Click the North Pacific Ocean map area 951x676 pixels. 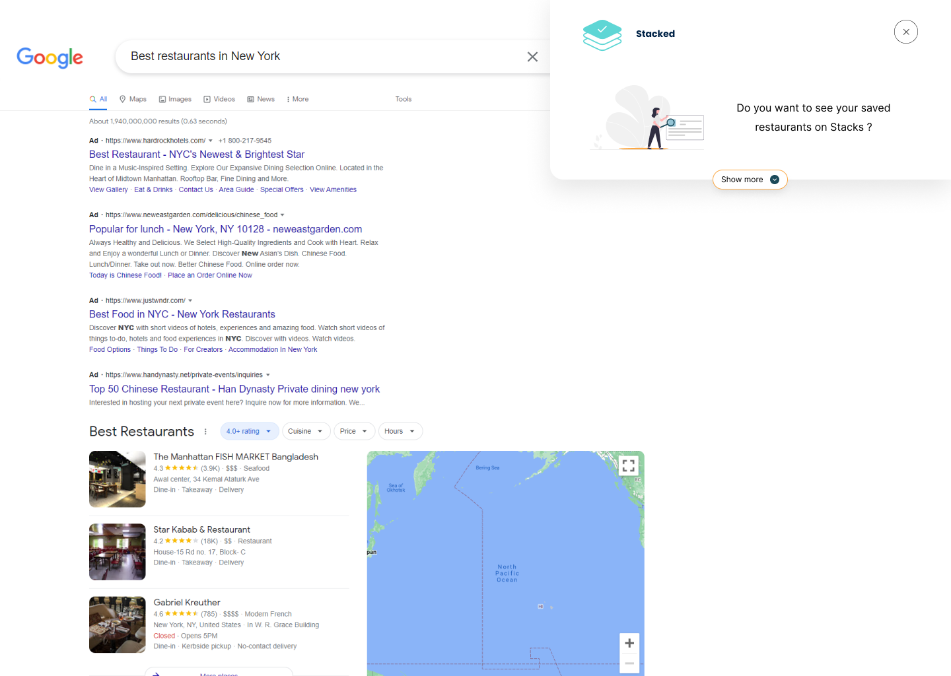(x=507, y=573)
